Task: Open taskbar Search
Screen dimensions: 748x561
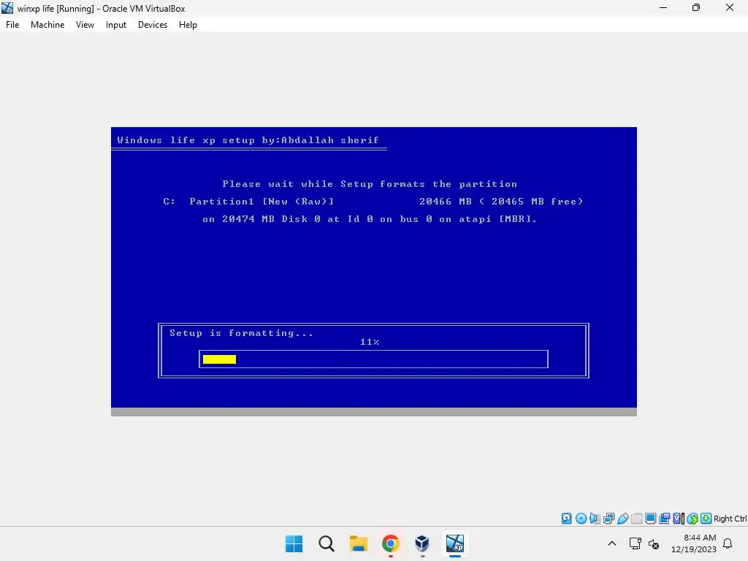Action: [x=327, y=543]
